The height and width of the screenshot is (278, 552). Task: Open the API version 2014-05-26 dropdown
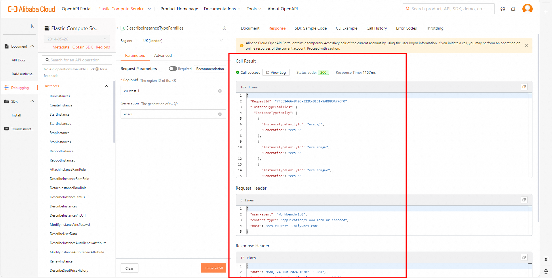pyautogui.click(x=77, y=39)
